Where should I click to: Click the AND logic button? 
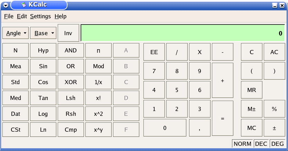point(71,50)
